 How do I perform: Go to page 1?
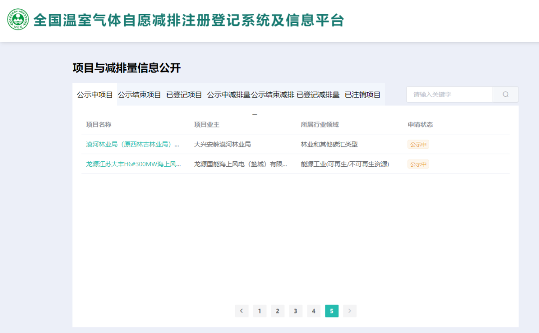coord(260,311)
